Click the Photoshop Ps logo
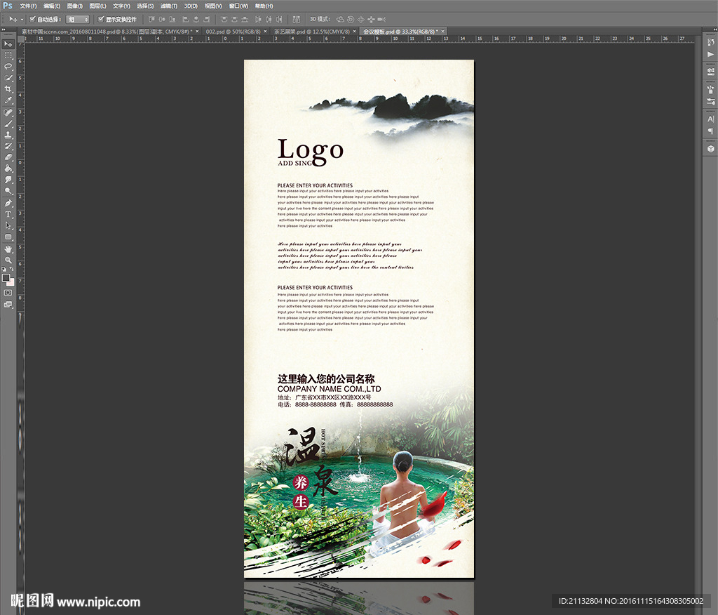718x615 pixels. 8,6
